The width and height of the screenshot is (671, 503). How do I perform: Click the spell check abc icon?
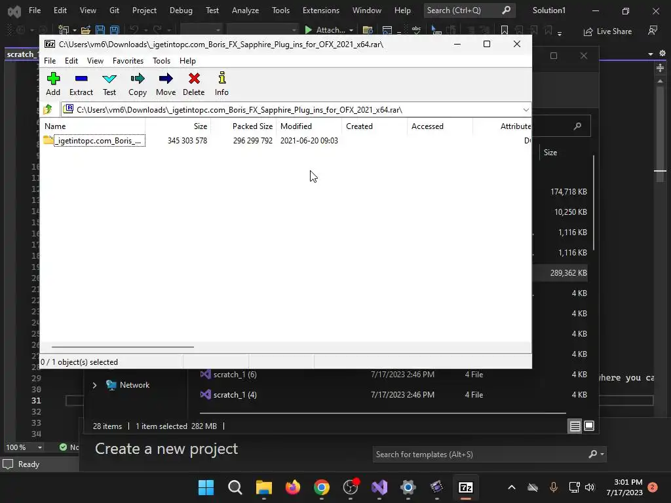pos(416,30)
